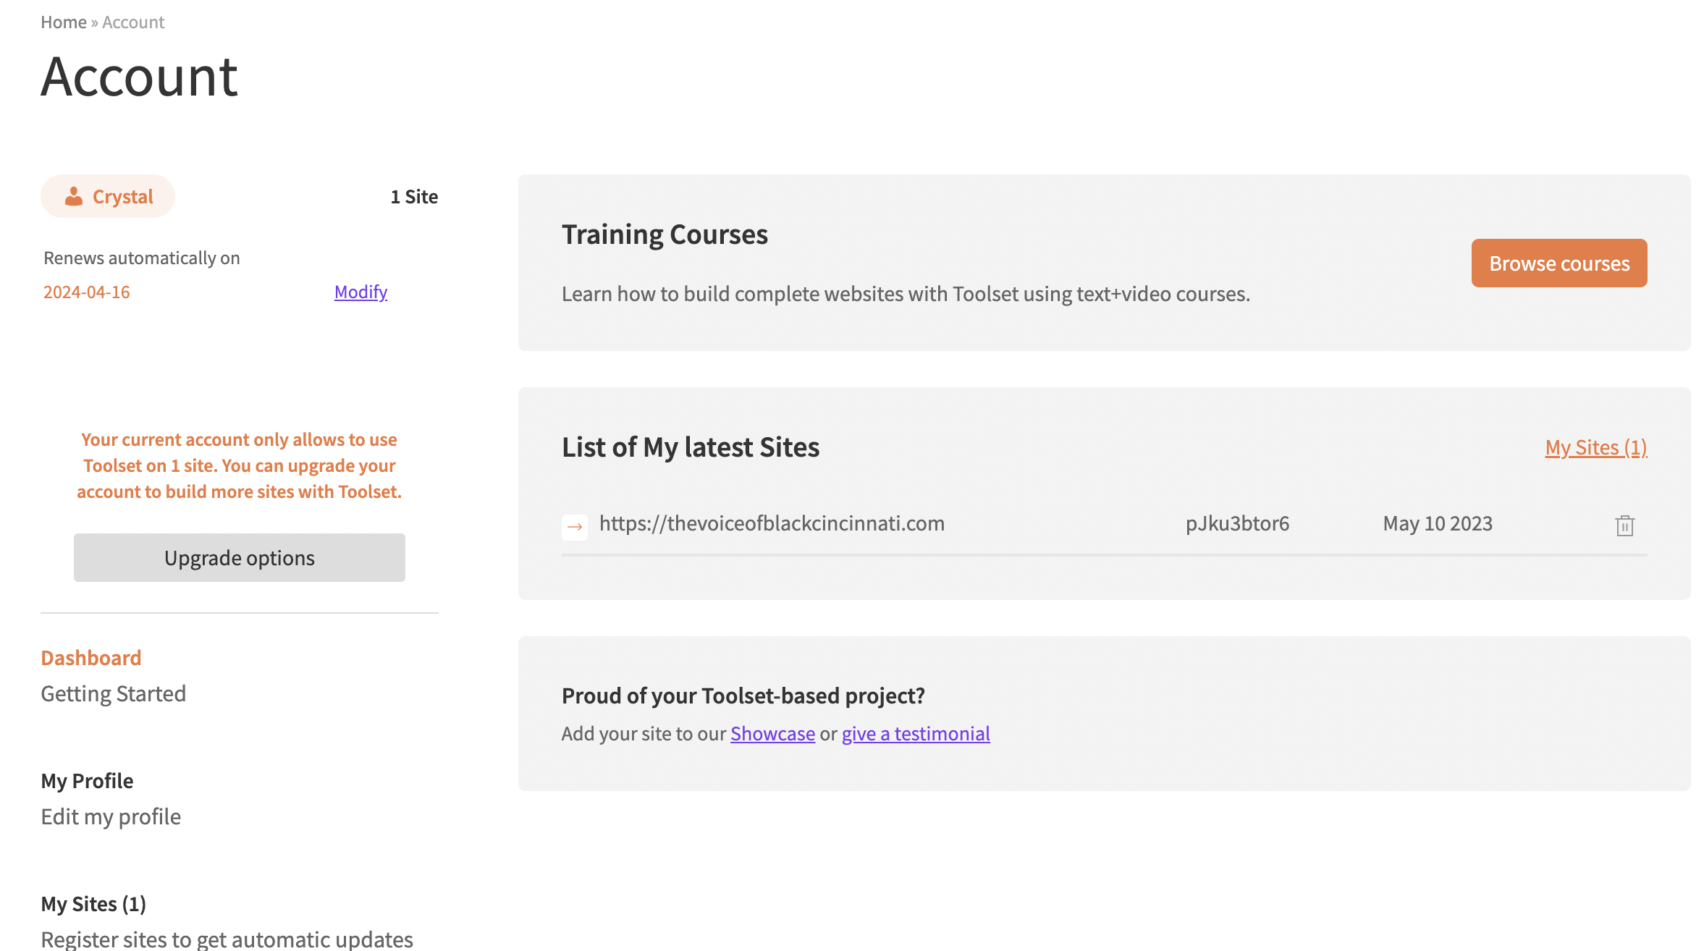Select My Profile sidebar heading
The height and width of the screenshot is (951, 1704).
(87, 780)
